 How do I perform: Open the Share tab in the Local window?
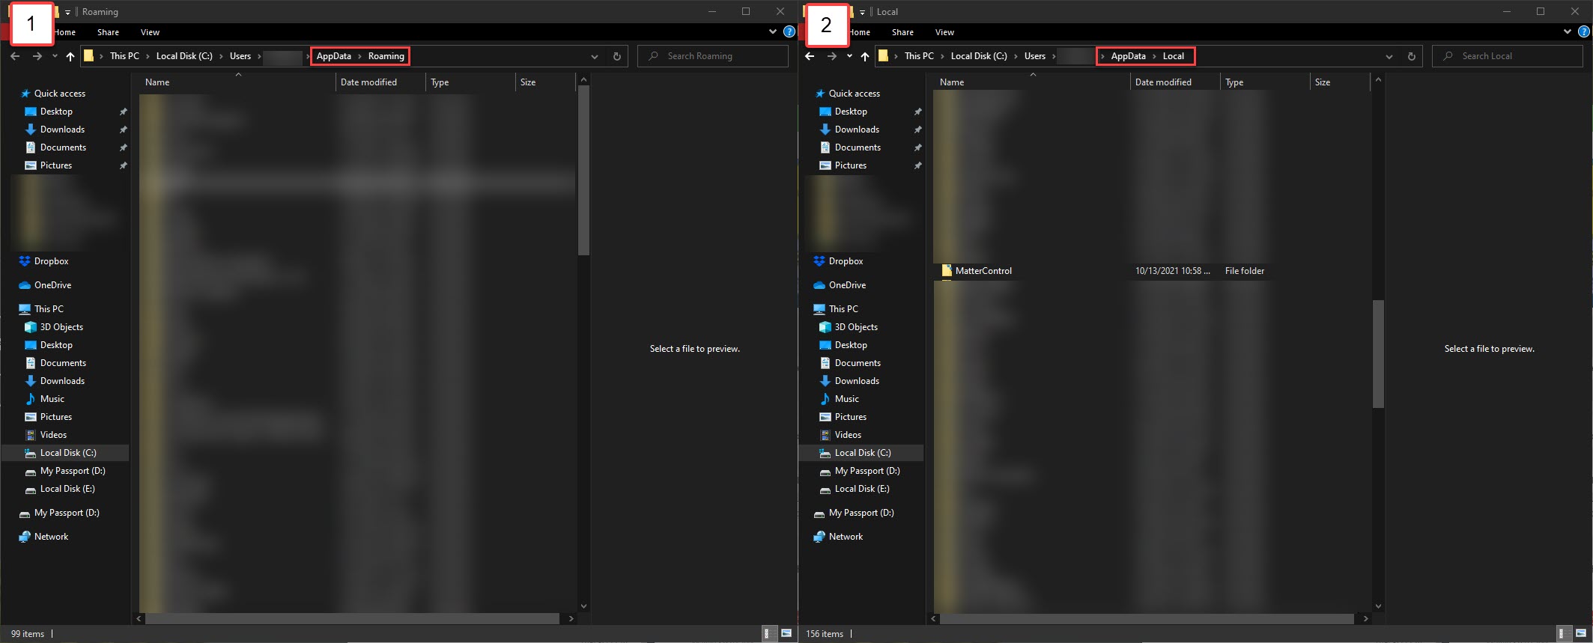pyautogui.click(x=902, y=32)
